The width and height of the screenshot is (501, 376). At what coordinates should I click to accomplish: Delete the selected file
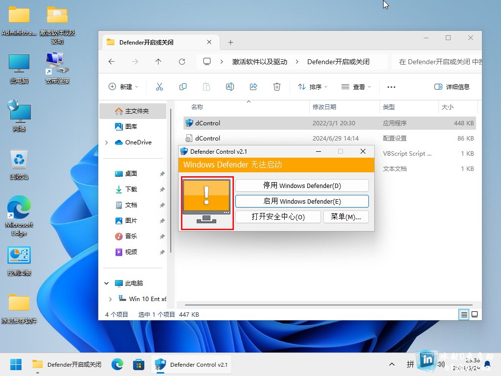(277, 87)
